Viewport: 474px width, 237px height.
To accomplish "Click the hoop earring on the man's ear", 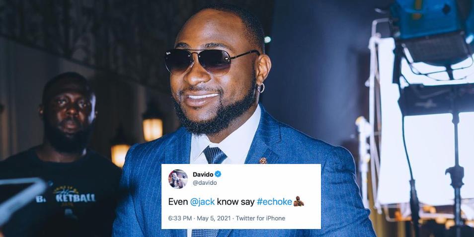I will point(260,88).
